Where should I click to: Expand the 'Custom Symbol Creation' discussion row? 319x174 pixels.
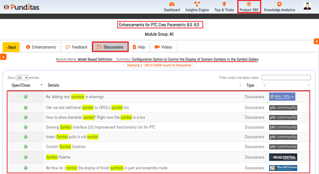click(26, 147)
